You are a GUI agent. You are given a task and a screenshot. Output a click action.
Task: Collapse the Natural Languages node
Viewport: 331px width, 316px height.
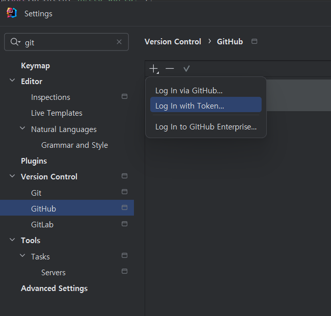pos(22,128)
